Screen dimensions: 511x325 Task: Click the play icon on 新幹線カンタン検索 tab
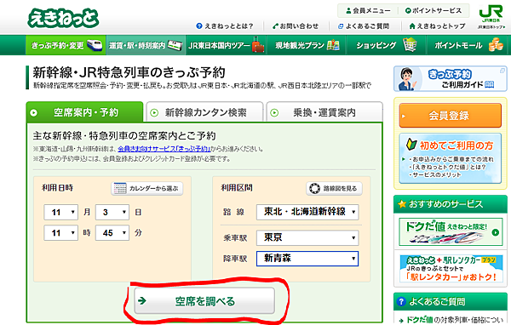click(154, 113)
